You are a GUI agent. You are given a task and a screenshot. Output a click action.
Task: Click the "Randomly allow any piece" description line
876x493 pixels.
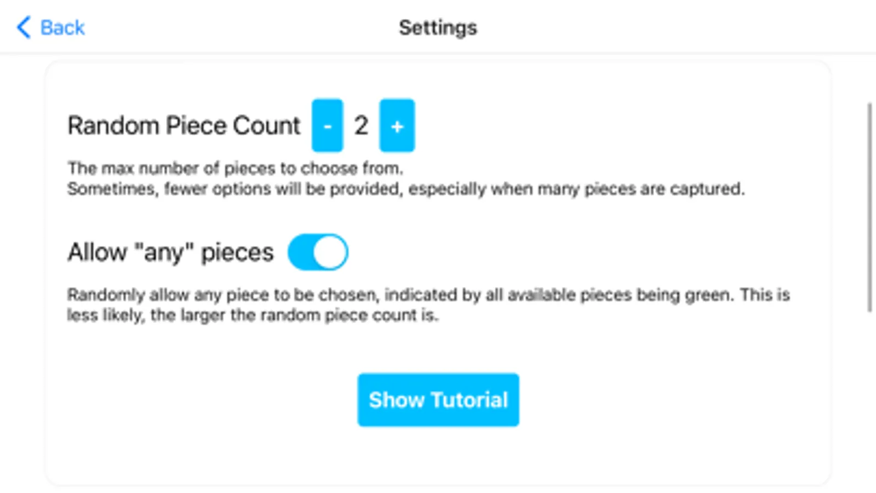[x=428, y=295]
